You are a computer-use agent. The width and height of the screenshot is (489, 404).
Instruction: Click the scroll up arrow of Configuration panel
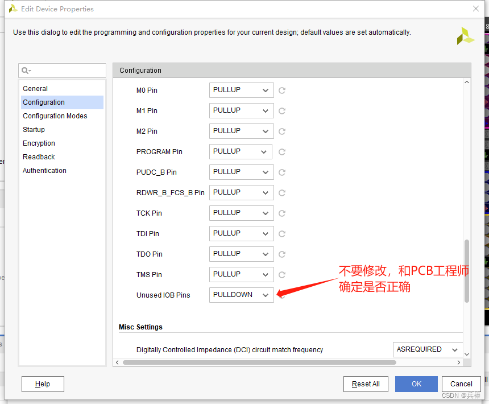click(467, 82)
